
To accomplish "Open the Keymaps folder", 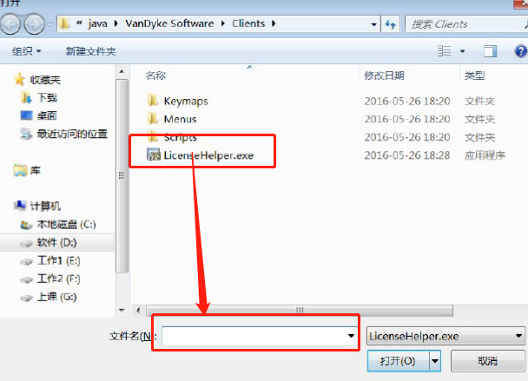I will click(178, 101).
